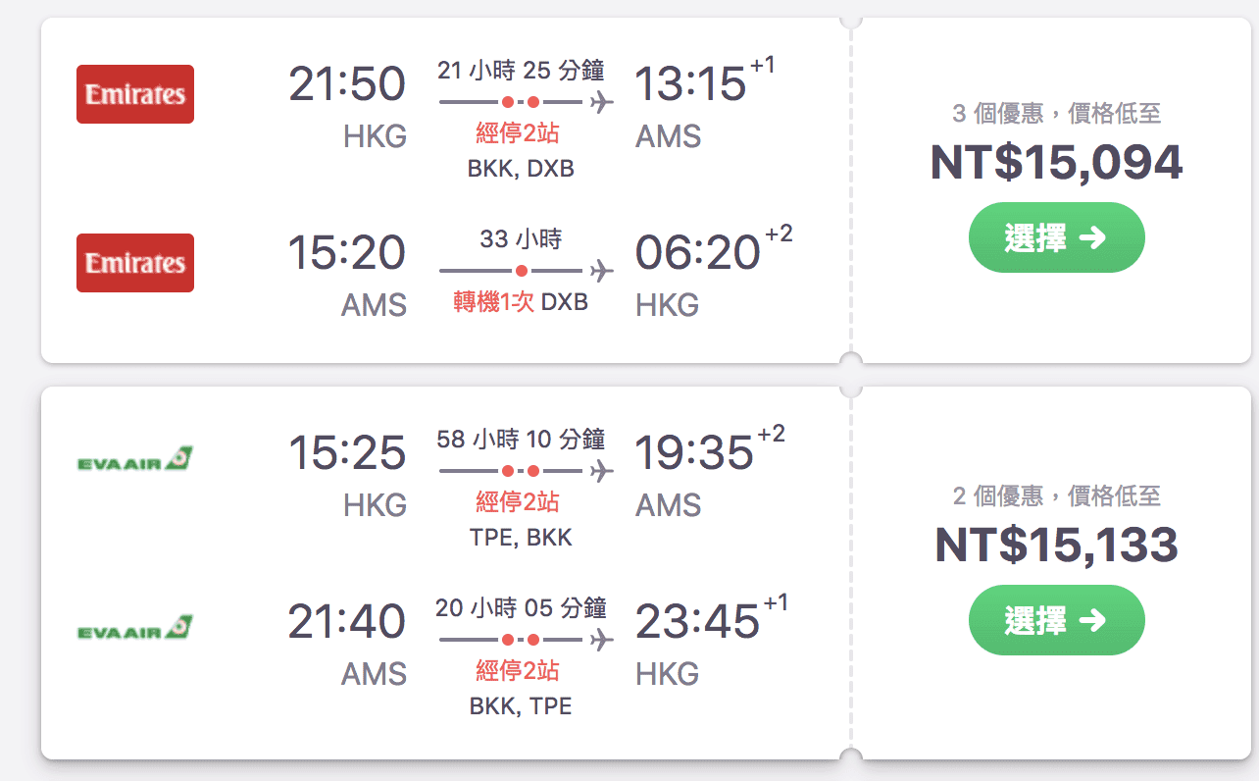Click the 經停2站 TPE, BKK stop info
The height and width of the screenshot is (781, 1259).
pyautogui.click(x=520, y=519)
